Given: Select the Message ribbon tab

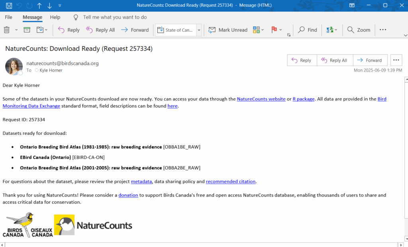Looking at the screenshot, I should pos(33,17).
